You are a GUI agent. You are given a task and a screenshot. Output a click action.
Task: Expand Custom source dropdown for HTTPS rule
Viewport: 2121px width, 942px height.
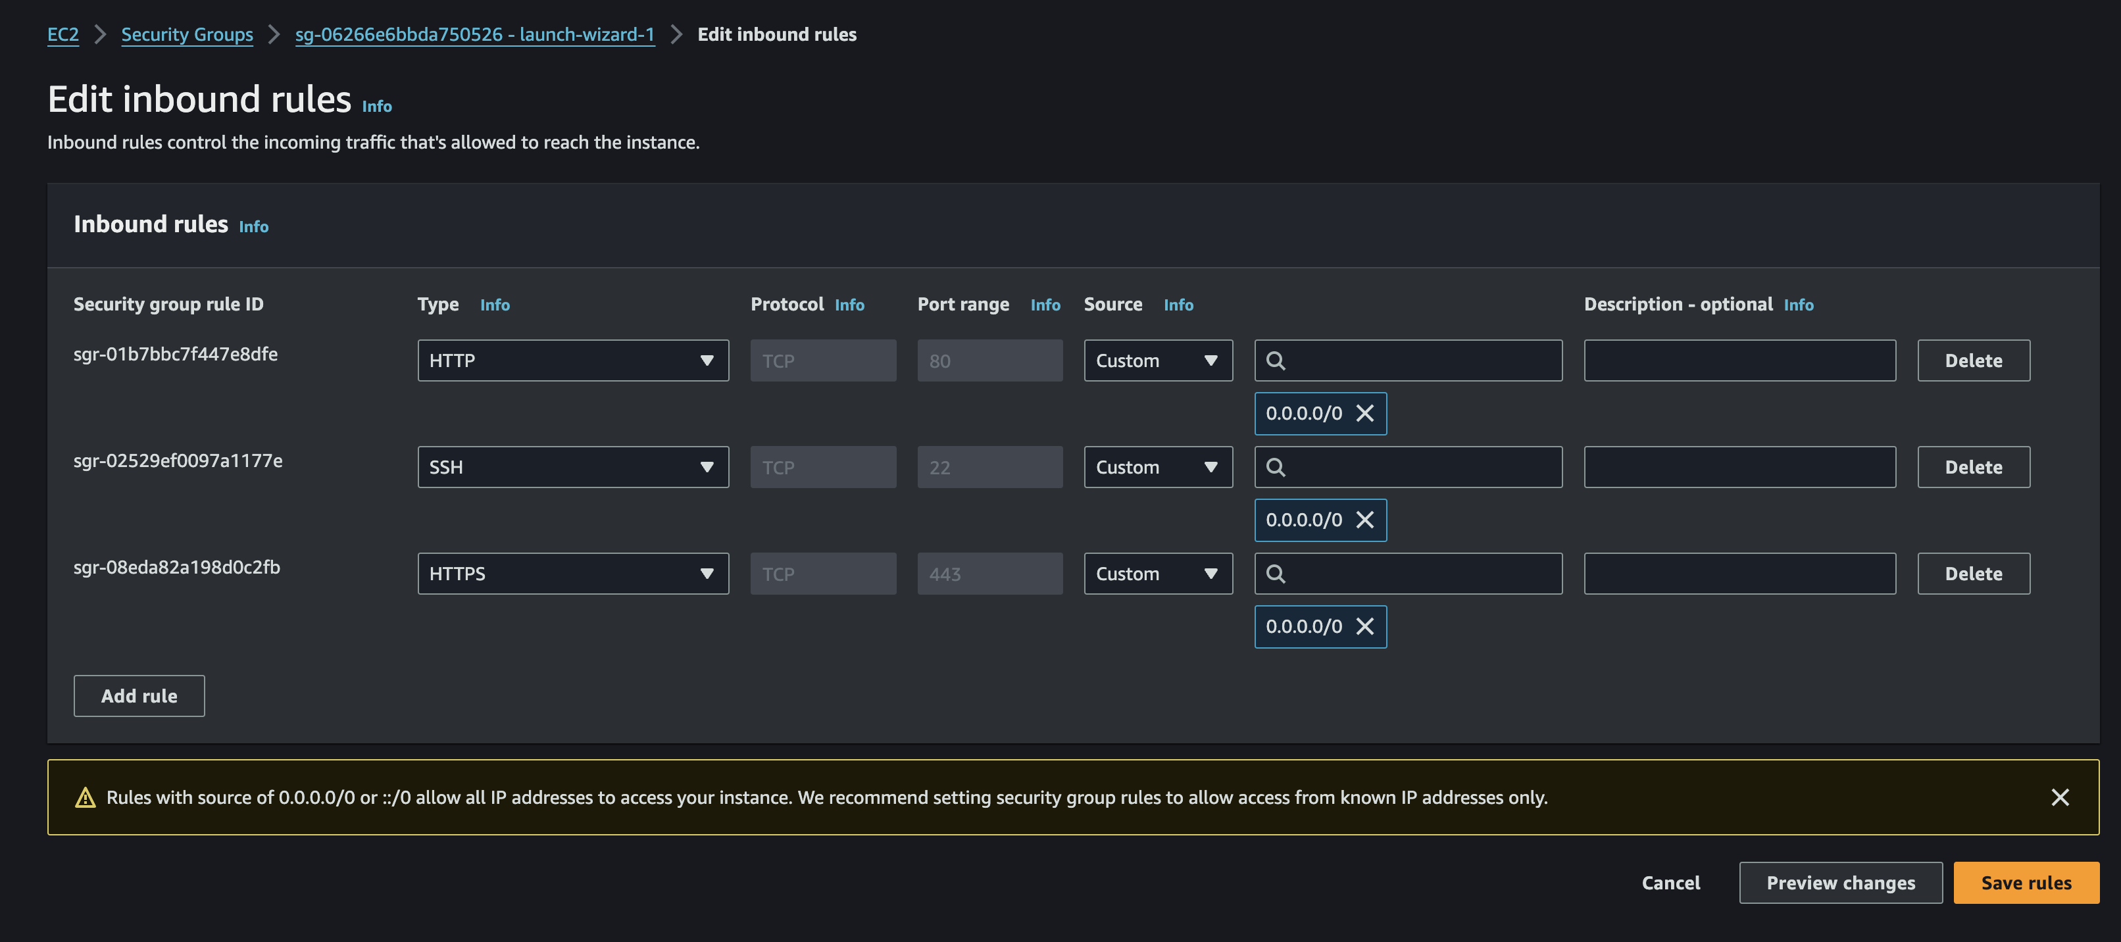(x=1157, y=574)
